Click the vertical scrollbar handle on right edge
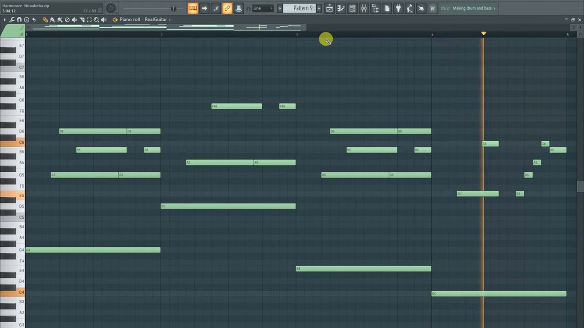The width and height of the screenshot is (584, 328). pyautogui.click(x=580, y=187)
